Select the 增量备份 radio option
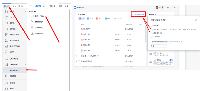The height and width of the screenshot is (91, 203). coord(152,33)
